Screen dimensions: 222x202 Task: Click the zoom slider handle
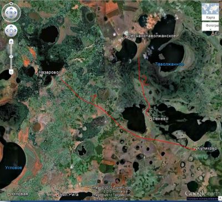(11, 56)
